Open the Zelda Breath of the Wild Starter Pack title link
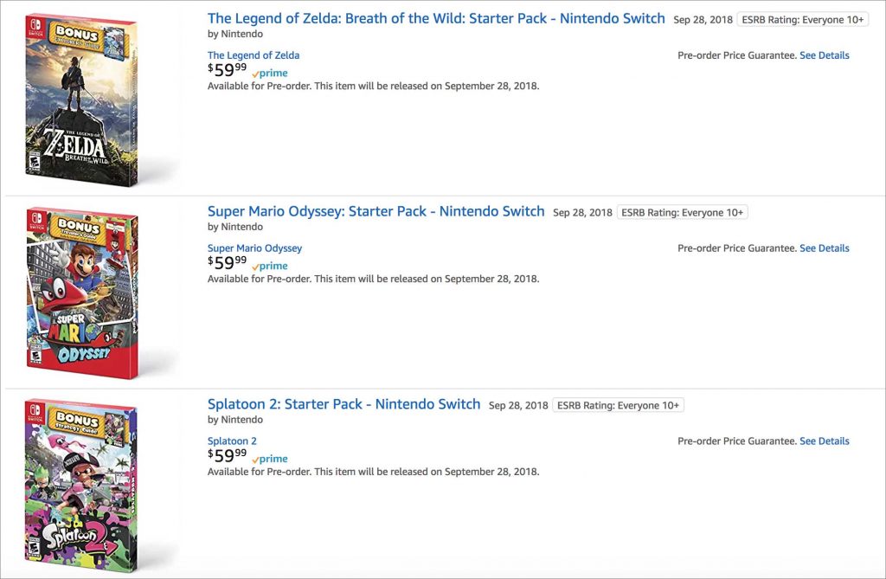The image size is (886, 579). click(x=436, y=19)
